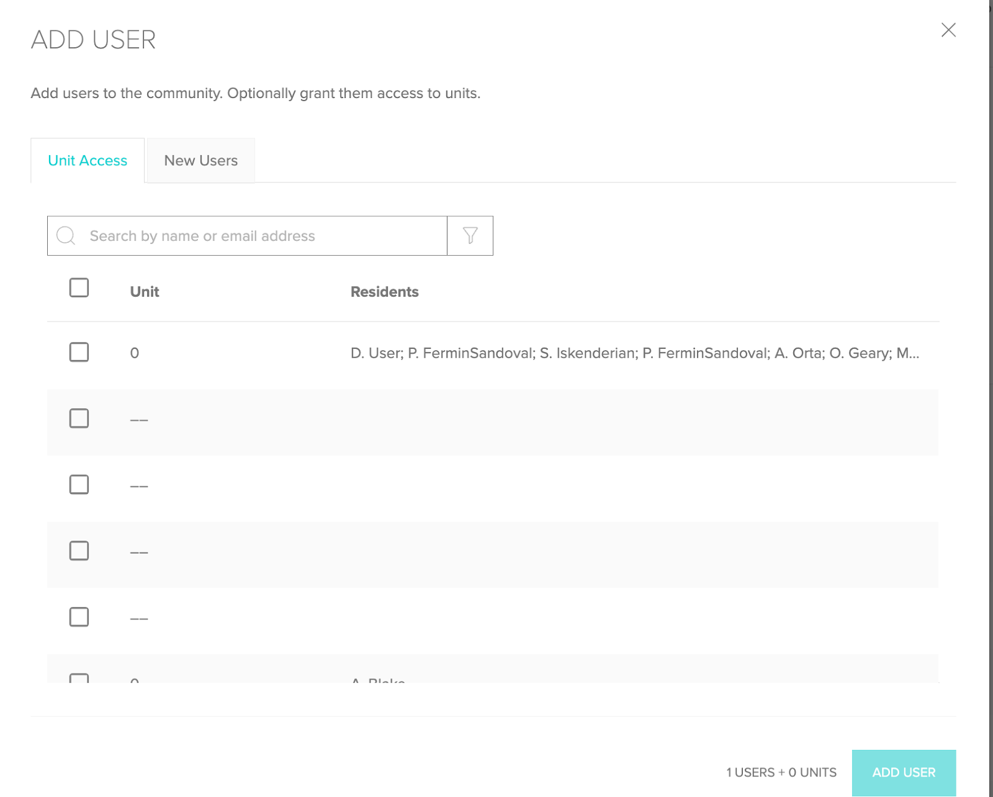Click the residents list starting with D. User

click(x=635, y=353)
